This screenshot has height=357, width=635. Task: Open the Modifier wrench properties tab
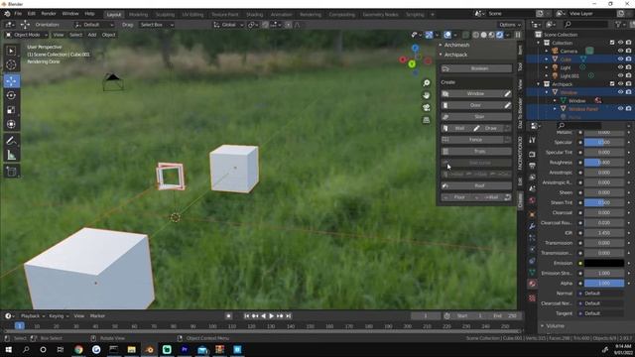tap(532, 226)
